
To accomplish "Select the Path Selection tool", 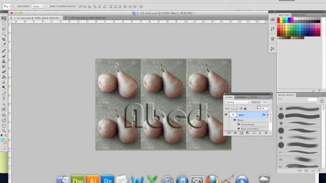I will pyautogui.click(x=4, y=104).
